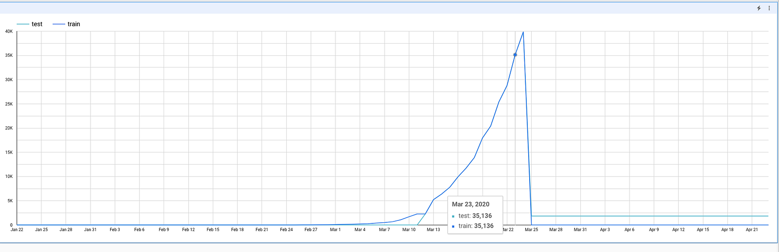Click the Mar 28 x-axis label
The image size is (779, 252).
(556, 230)
